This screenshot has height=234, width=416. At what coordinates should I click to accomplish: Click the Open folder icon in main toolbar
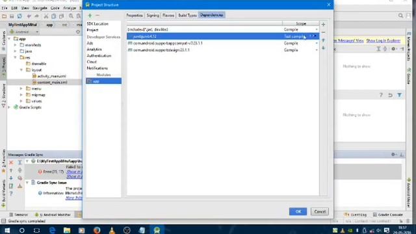point(5,16)
